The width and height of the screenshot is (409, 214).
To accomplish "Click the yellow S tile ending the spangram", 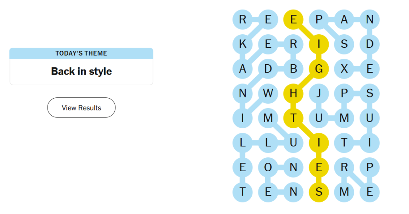I will click(x=319, y=192).
